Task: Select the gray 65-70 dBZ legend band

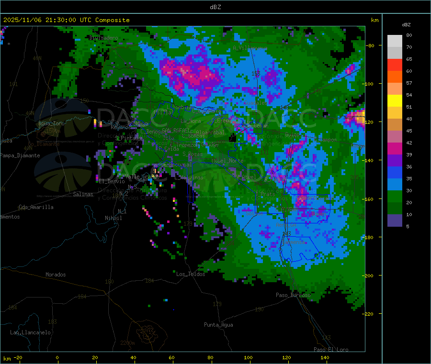Action: (395, 53)
